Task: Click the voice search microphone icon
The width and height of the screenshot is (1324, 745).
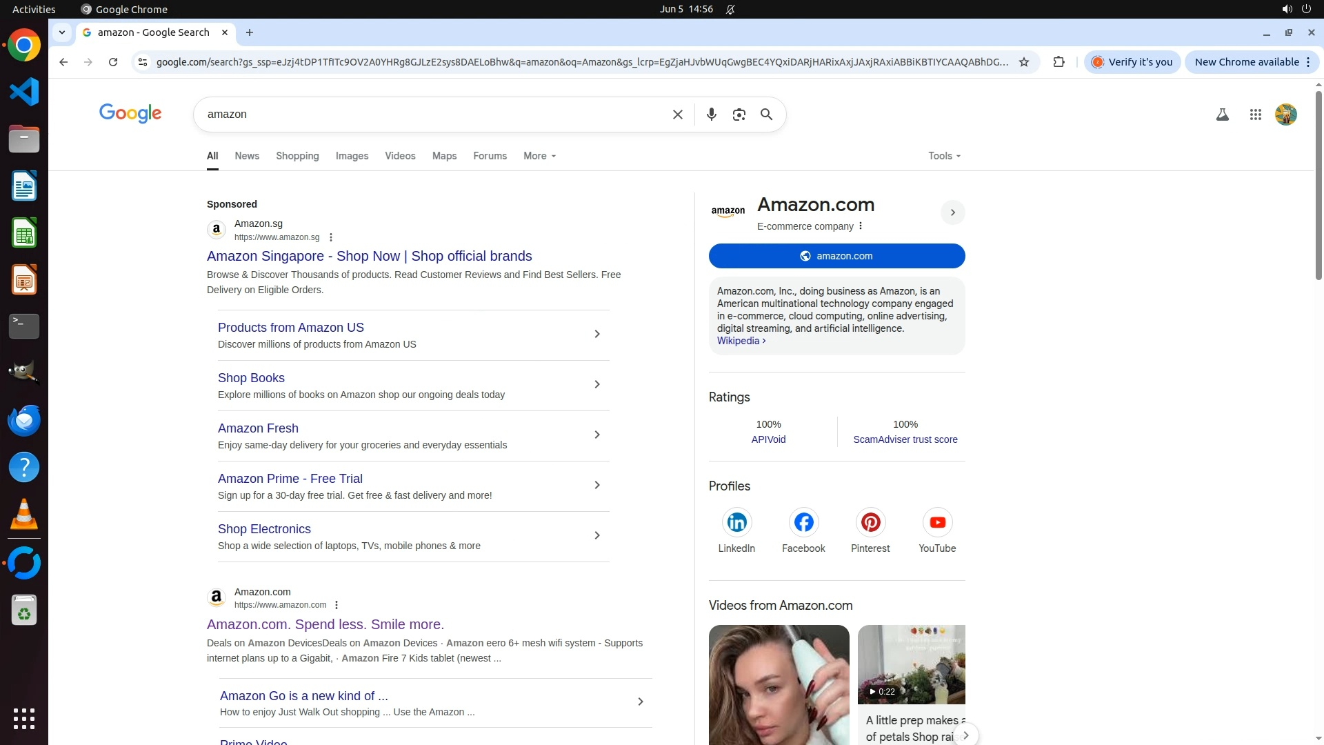Action: [711, 115]
